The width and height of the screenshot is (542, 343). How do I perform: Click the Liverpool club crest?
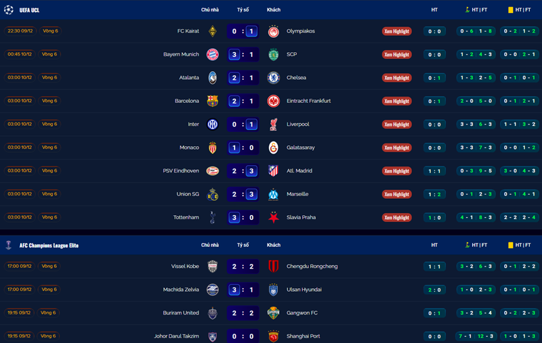pos(273,124)
